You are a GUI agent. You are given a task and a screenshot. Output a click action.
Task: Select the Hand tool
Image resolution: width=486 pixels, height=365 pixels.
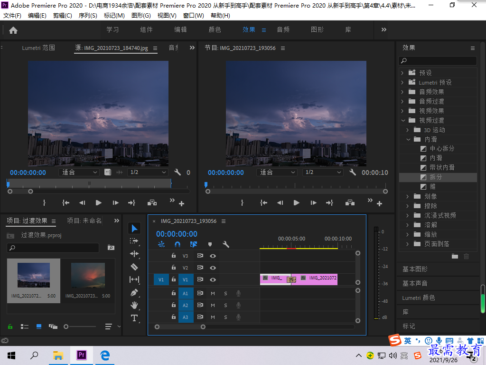tap(134, 305)
